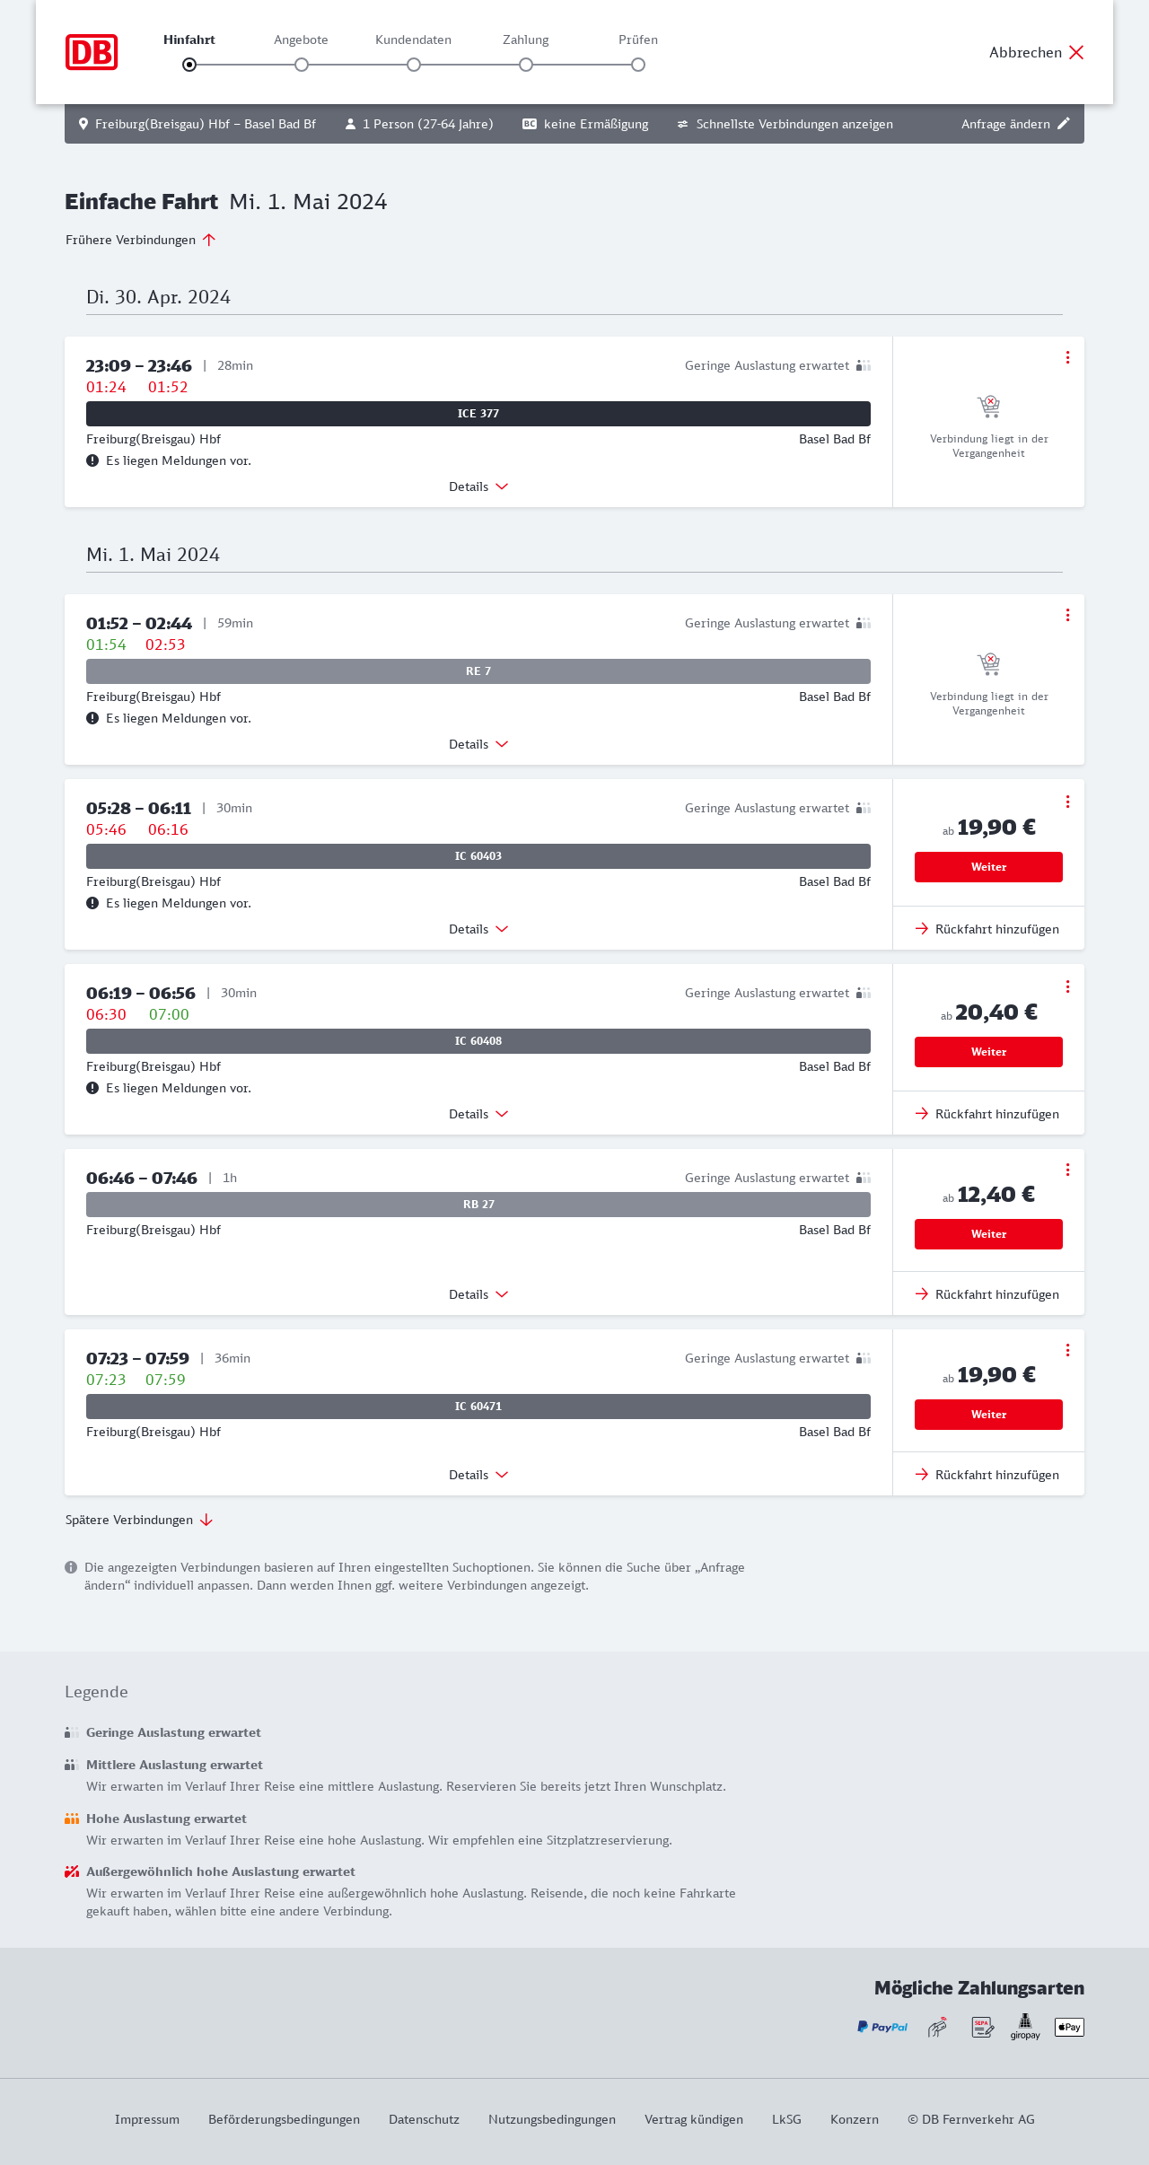The height and width of the screenshot is (2165, 1149).
Task: Click the giropay payment icon
Action: 1025,2026
